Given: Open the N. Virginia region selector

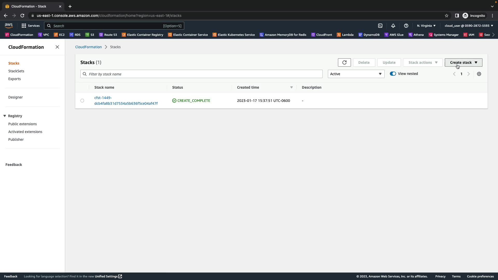Looking at the screenshot, I should pyautogui.click(x=426, y=26).
